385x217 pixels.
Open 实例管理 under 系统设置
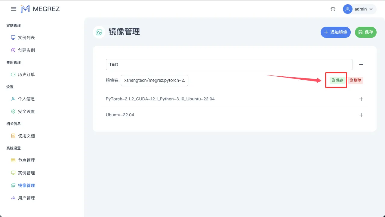point(26,173)
